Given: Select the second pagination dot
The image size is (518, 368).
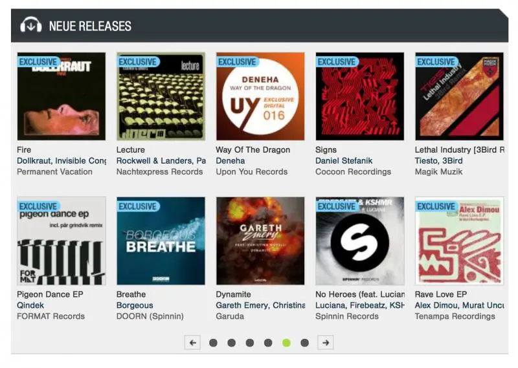Looking at the screenshot, I should click(x=232, y=343).
